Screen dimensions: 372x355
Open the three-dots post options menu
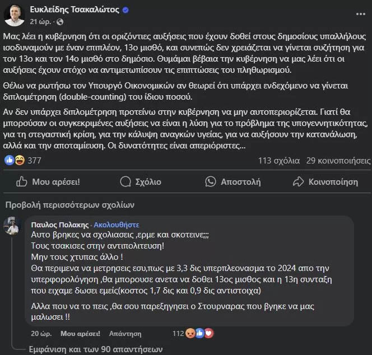(361, 14)
